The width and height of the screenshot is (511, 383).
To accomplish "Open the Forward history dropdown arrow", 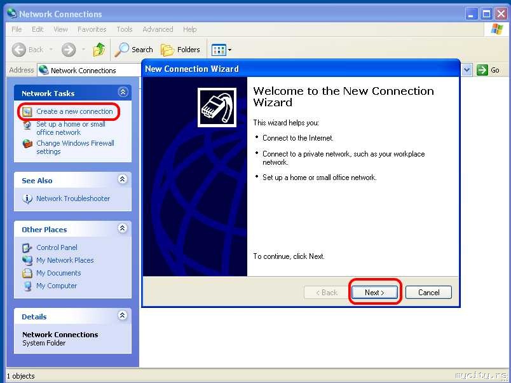I will coord(83,50).
